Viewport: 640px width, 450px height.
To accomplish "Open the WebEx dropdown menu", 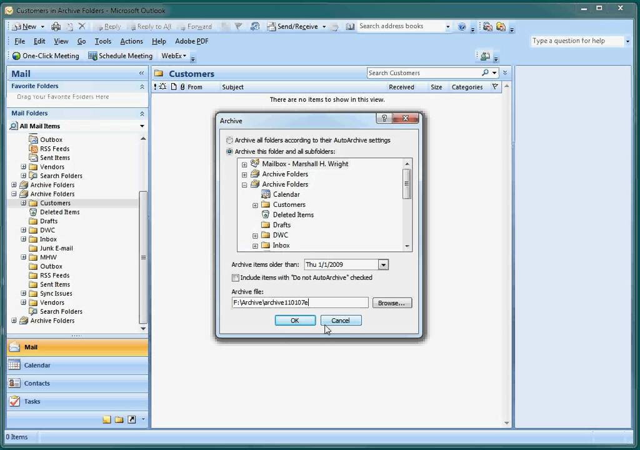I will coord(174,56).
